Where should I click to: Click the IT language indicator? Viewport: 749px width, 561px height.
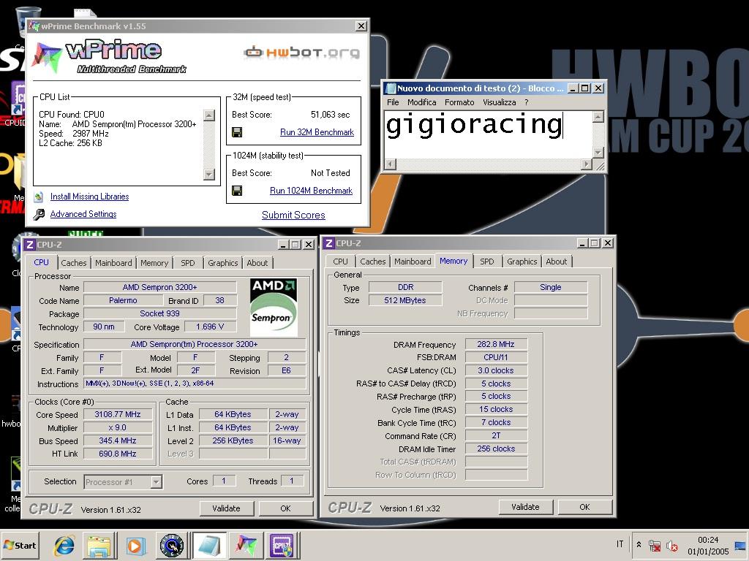(620, 544)
